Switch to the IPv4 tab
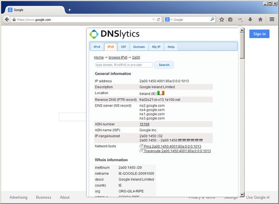 coord(97,47)
